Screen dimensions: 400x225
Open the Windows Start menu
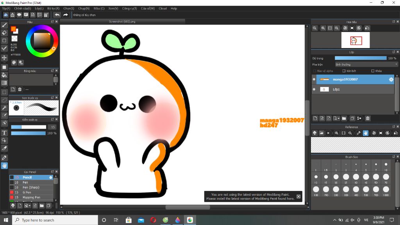(6, 220)
